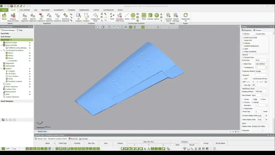275x155 pixels.
Task: Hide Plane1 using its eye icon
Action: (x=30, y=53)
